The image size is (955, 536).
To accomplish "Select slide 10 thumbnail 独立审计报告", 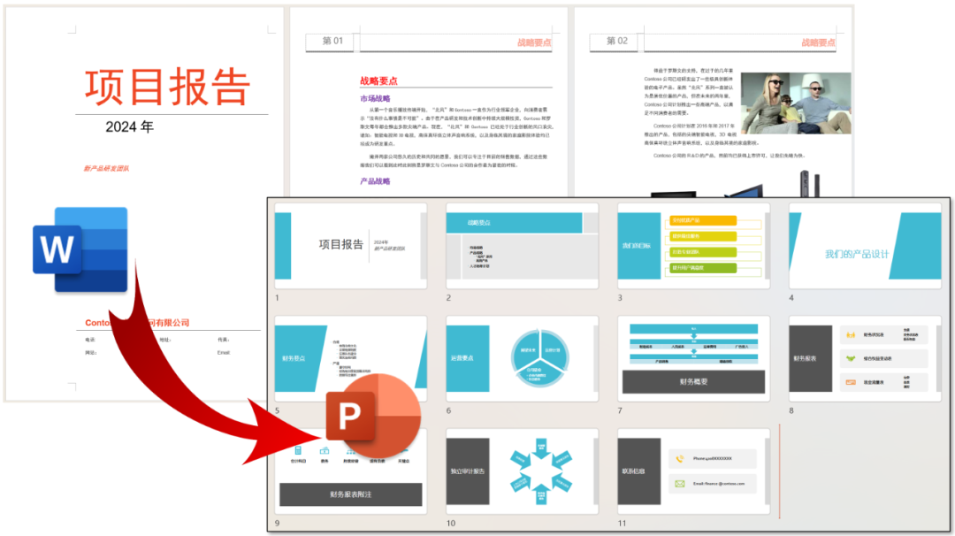I will [522, 471].
